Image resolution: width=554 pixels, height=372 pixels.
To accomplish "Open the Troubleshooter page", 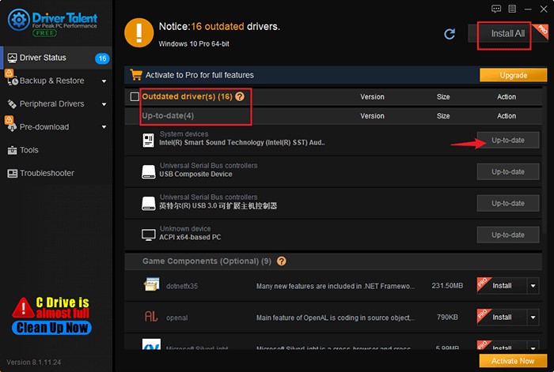I will coord(56,173).
